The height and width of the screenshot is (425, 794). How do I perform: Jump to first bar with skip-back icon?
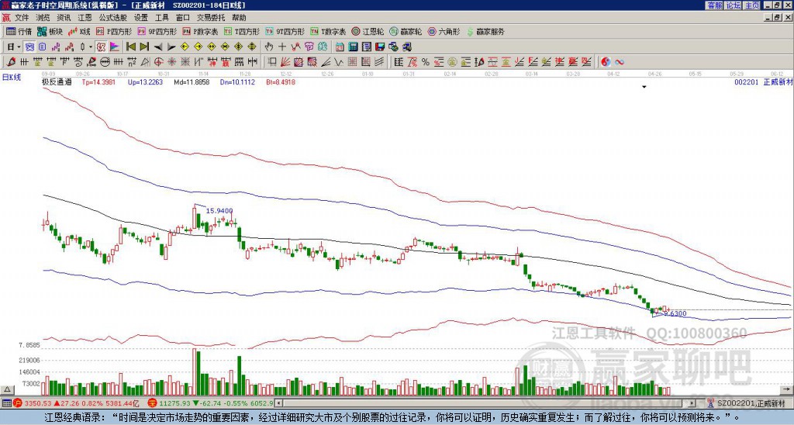[130, 47]
